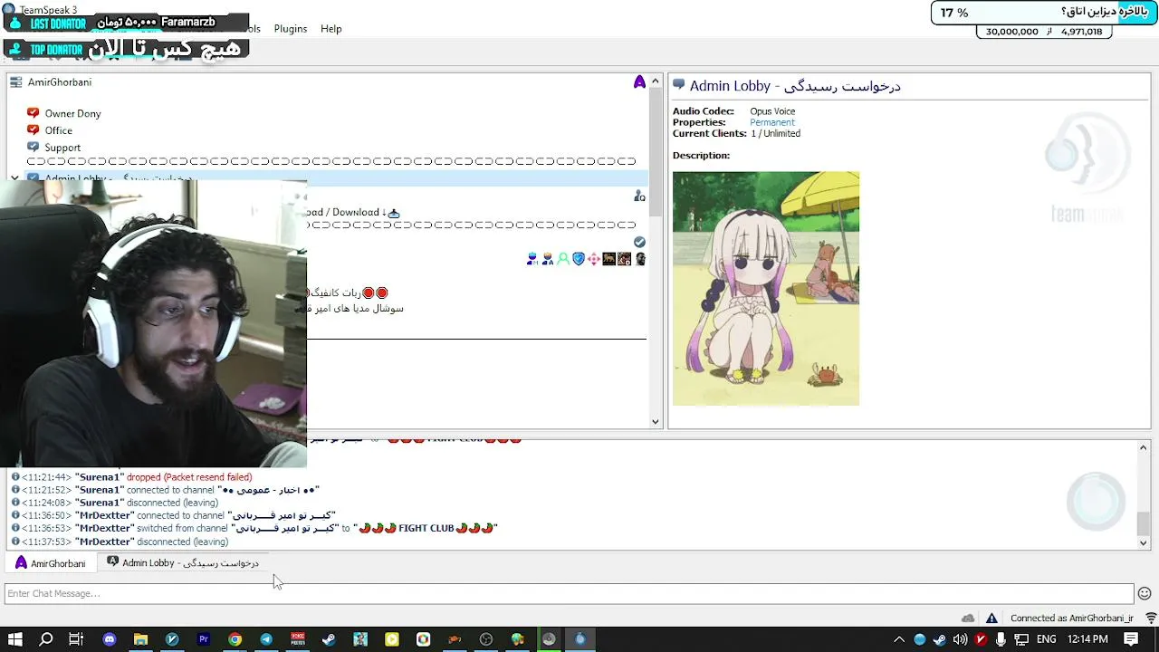1159x652 pixels.
Task: Switch to the Admin Lobby chat tab
Action: 183,563
